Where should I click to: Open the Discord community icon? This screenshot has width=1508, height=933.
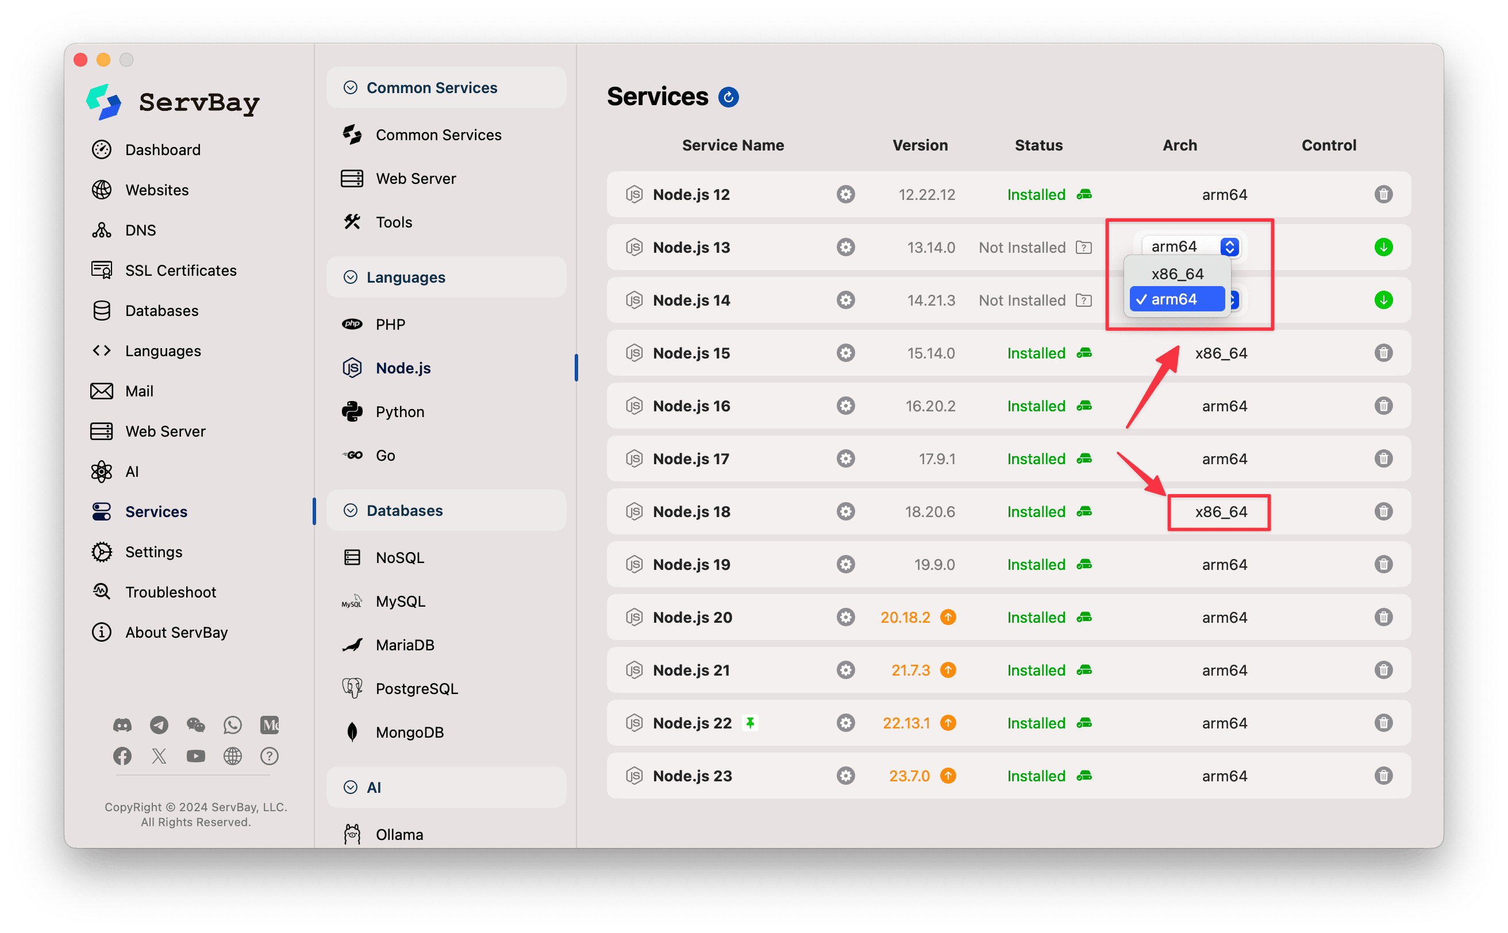(x=122, y=725)
